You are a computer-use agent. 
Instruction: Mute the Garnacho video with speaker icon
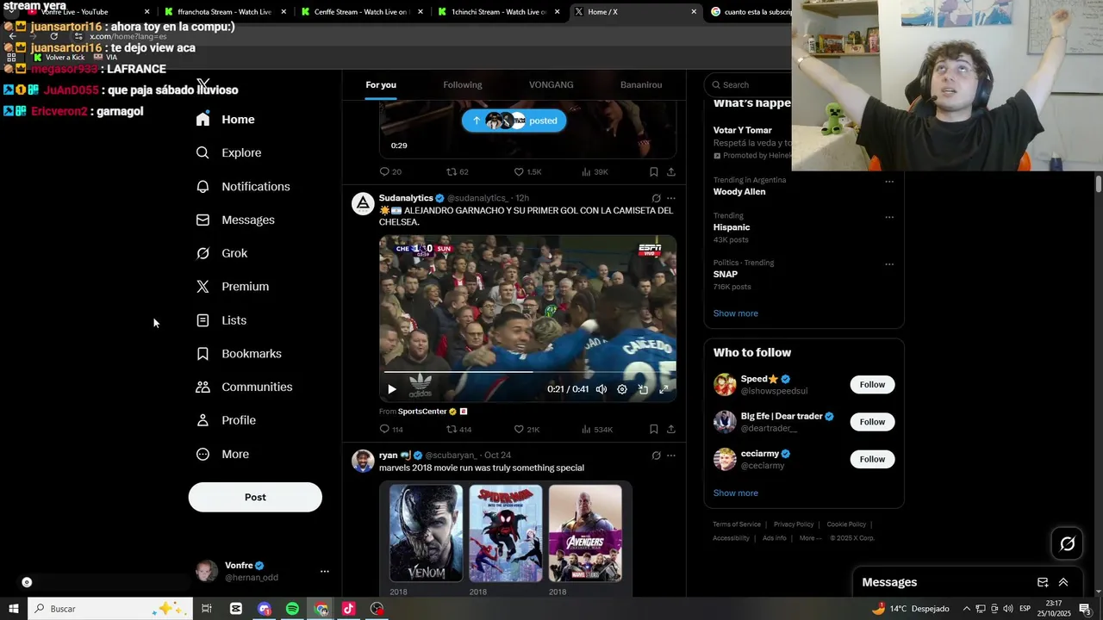[601, 389]
